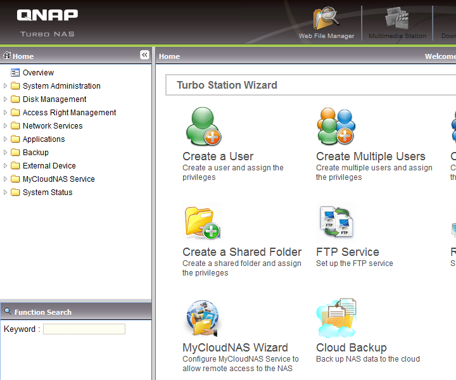The image size is (456, 380).
Task: Expand the System Administration tree arrow
Action: coord(6,86)
